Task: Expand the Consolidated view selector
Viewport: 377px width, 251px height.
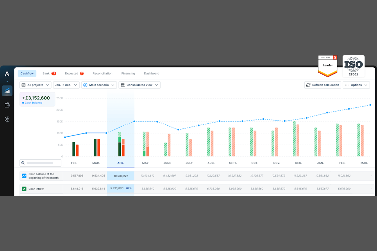Action: (x=140, y=85)
